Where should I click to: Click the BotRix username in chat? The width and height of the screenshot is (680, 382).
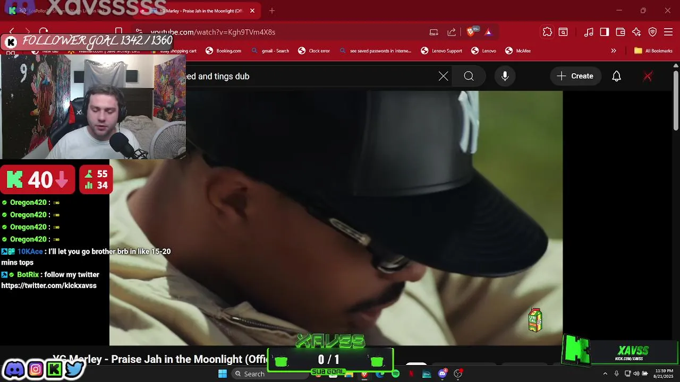point(28,275)
